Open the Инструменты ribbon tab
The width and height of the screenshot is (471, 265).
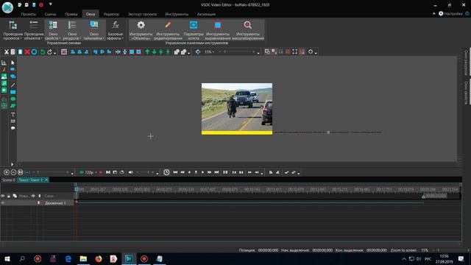[x=177, y=14]
